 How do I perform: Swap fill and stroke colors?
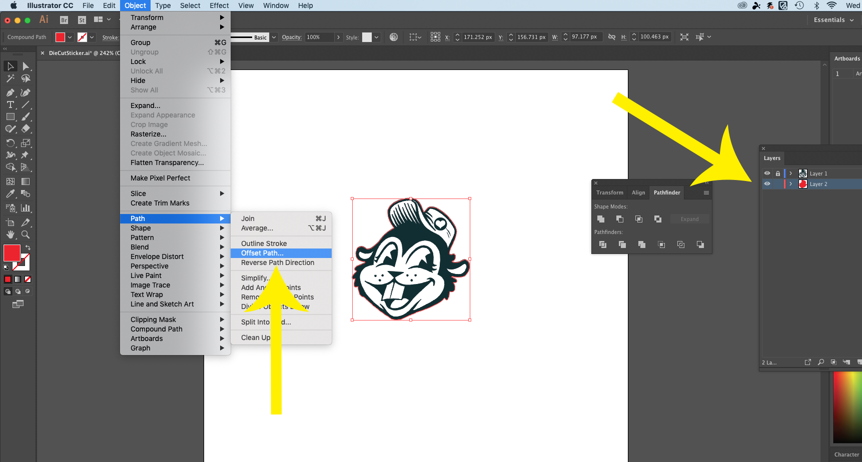coord(28,247)
